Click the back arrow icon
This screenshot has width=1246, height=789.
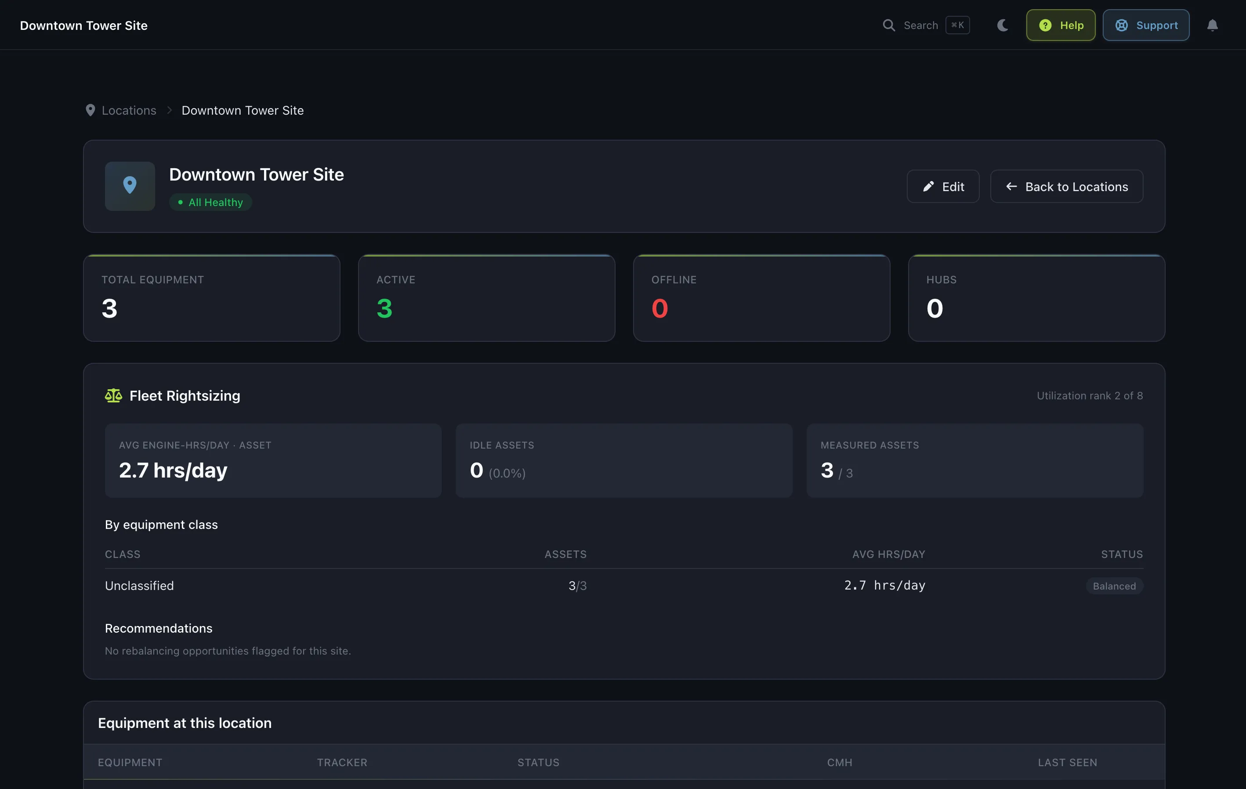[x=1011, y=186]
